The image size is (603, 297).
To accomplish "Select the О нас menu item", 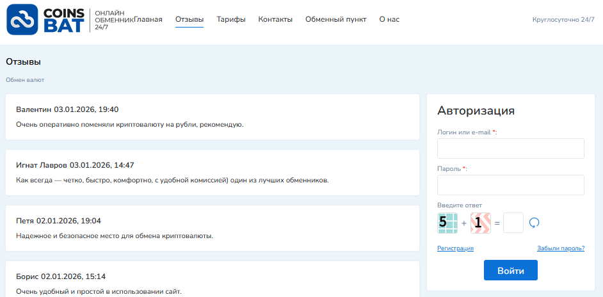I will (389, 19).
